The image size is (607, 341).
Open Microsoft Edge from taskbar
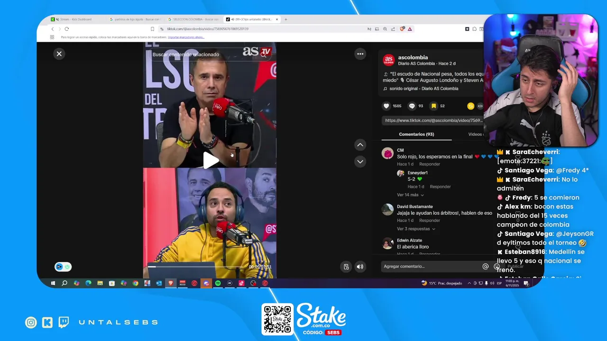click(x=88, y=283)
